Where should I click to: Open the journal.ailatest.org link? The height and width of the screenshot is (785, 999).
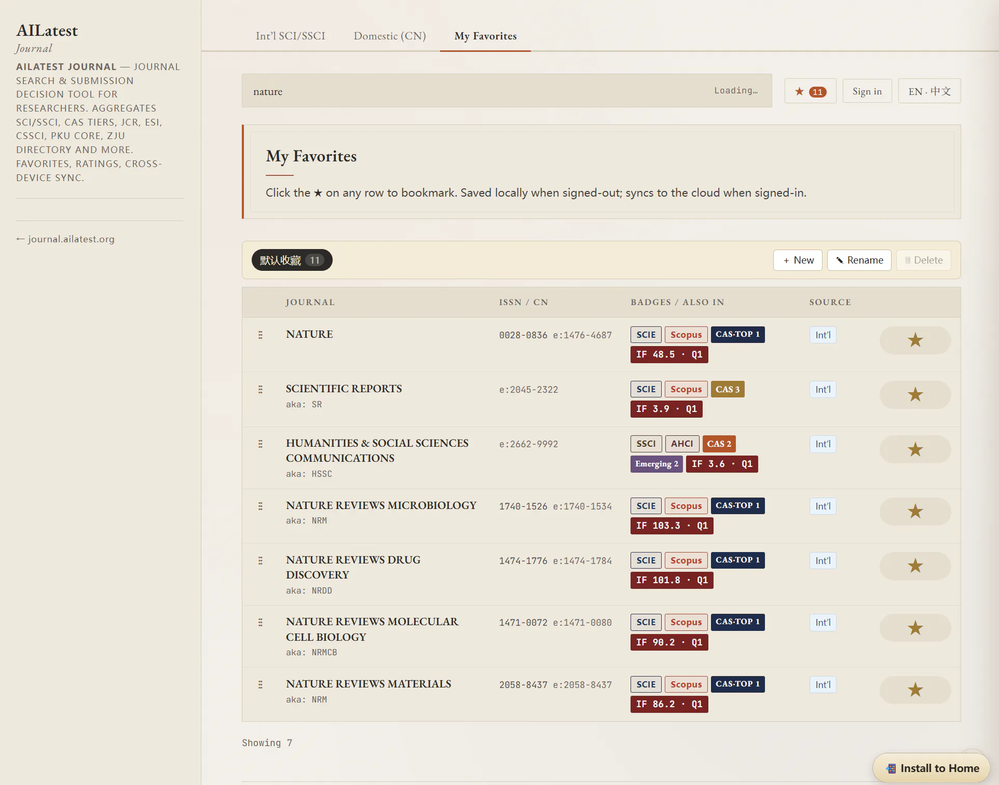tap(65, 239)
